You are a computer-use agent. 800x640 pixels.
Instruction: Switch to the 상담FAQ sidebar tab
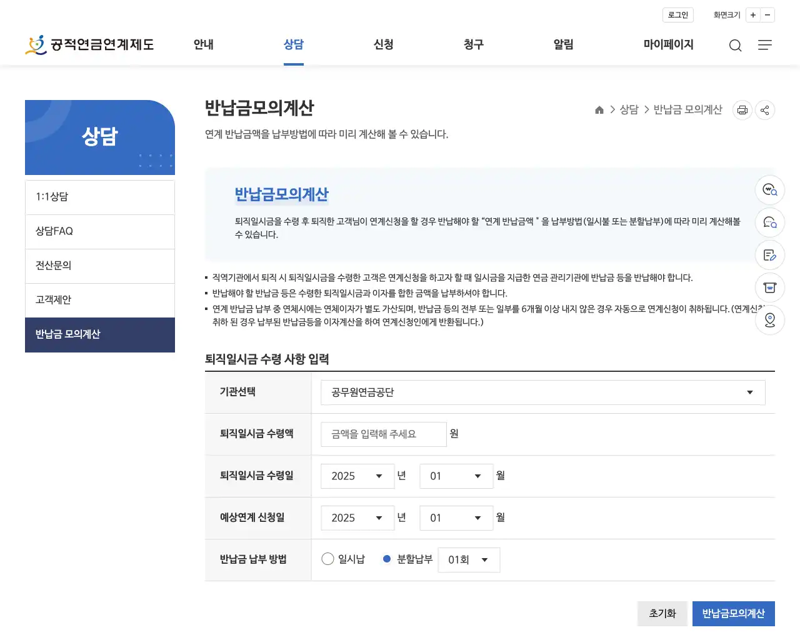point(100,231)
